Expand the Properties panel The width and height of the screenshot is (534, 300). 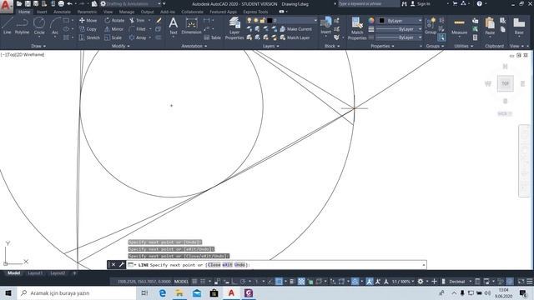click(x=382, y=46)
